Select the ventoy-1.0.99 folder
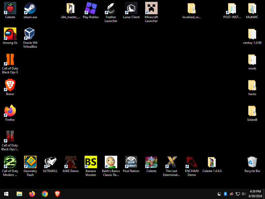This screenshot has height=199, width=265. pos(252,34)
